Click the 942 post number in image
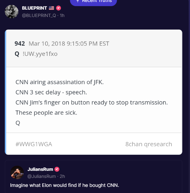Viewport: 190px width, 193px height. click(x=20, y=44)
